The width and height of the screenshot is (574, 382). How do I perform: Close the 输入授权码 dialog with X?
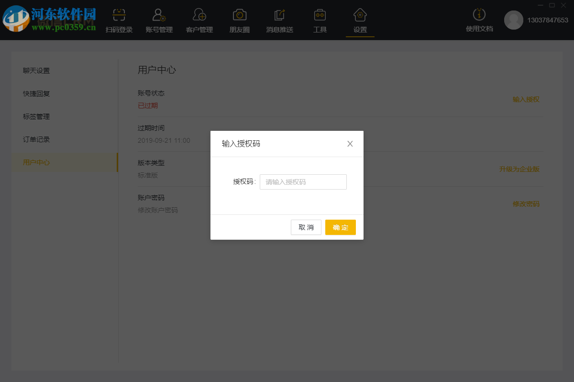pos(350,143)
